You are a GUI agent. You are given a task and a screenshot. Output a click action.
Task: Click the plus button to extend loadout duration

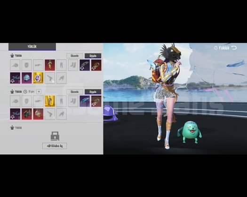[39, 91]
